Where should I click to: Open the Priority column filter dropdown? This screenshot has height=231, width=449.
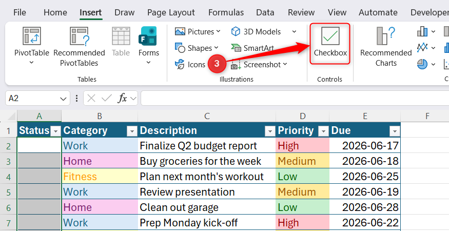(323, 131)
